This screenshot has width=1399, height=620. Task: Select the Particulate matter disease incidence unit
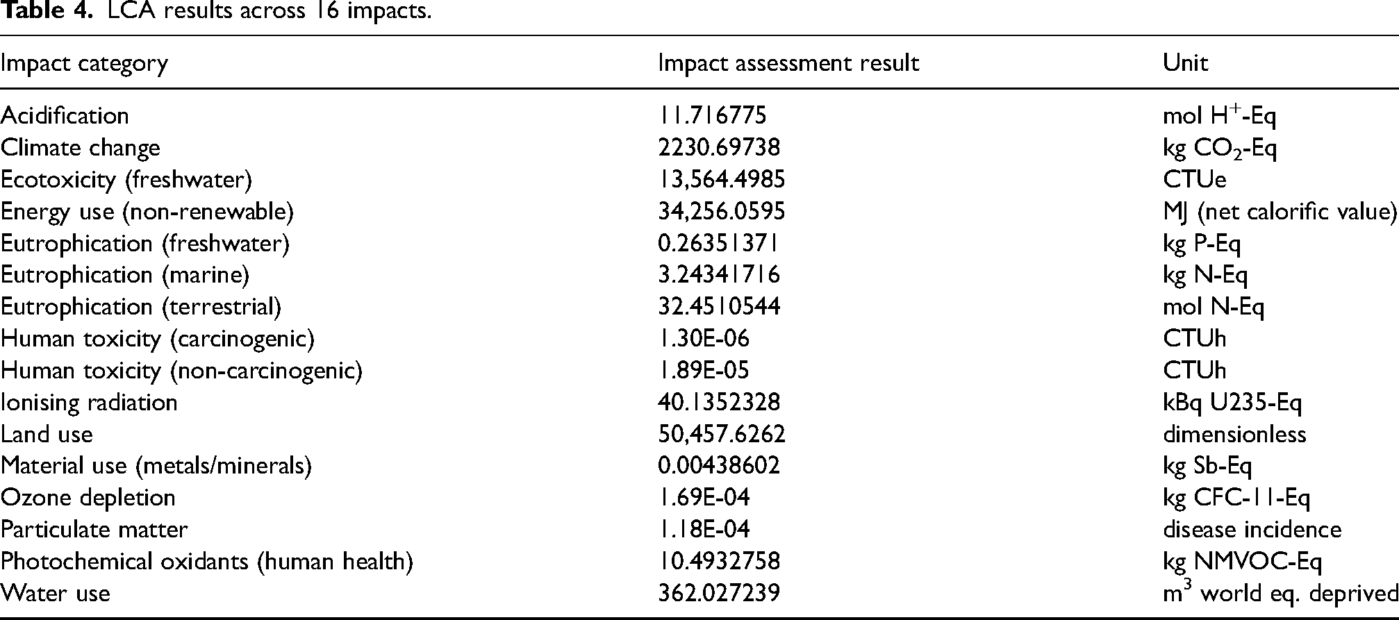(x=1252, y=530)
